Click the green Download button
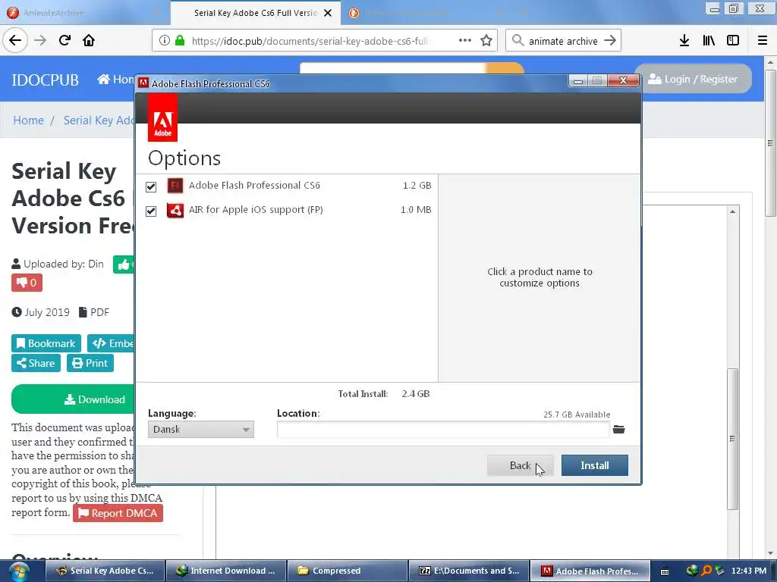The height and width of the screenshot is (582, 777). point(74,399)
